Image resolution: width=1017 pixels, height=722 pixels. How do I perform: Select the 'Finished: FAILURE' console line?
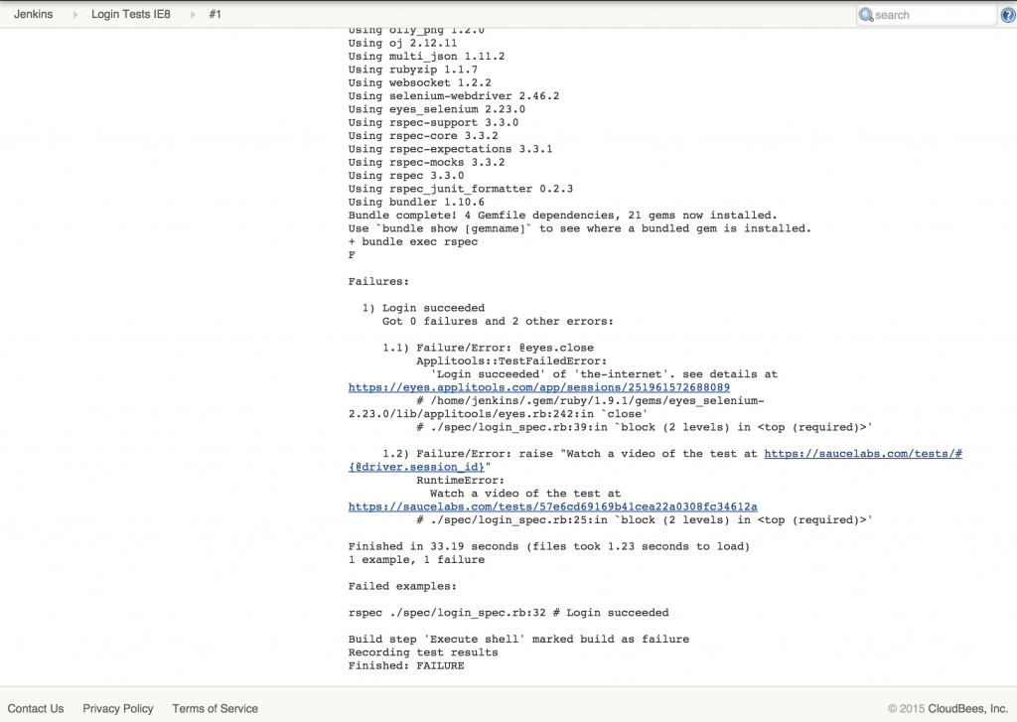[x=405, y=665]
